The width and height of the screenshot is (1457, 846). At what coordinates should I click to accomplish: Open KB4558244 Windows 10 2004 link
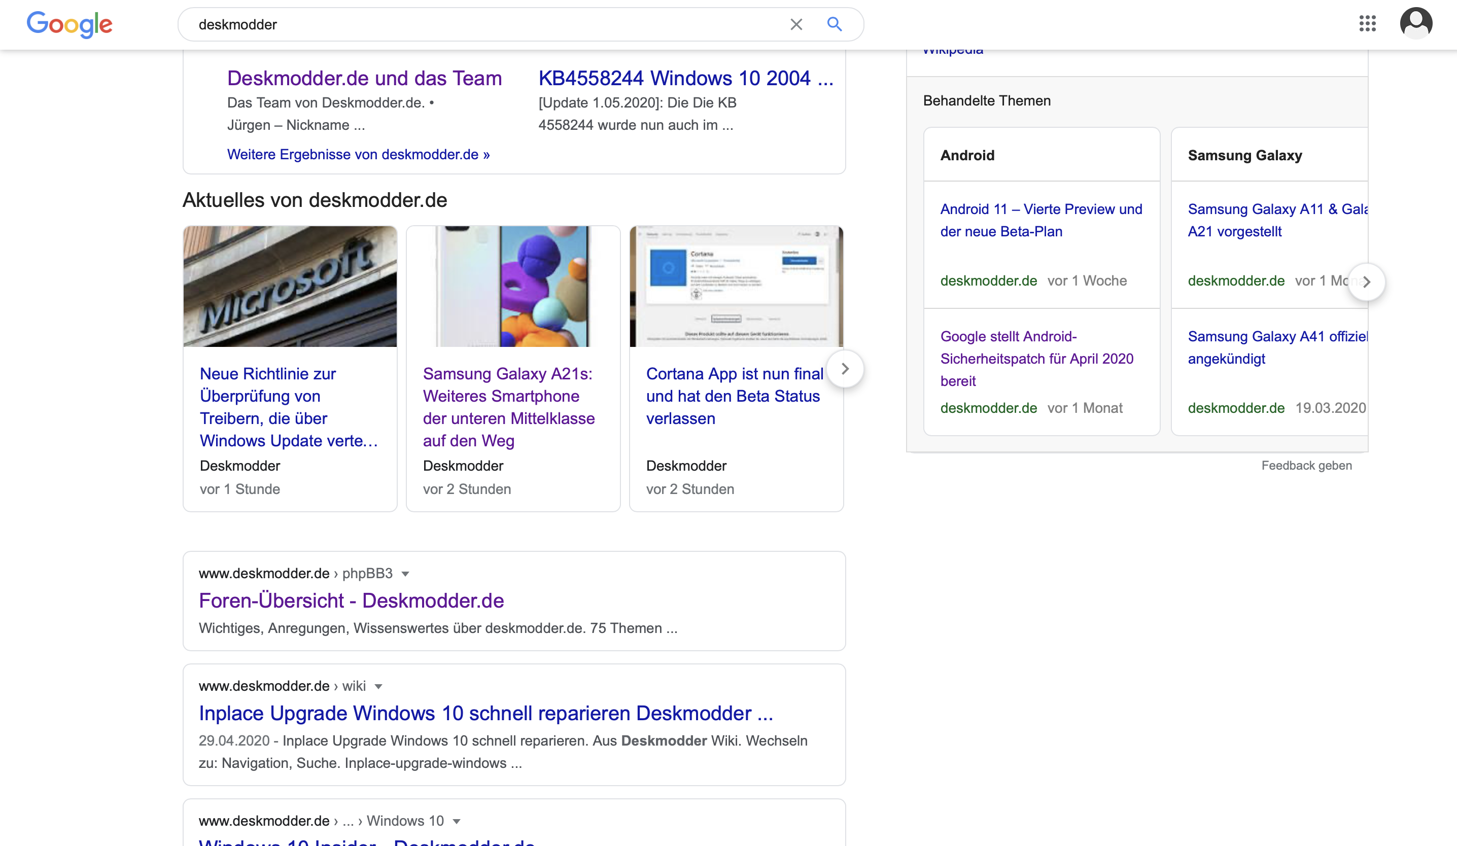686,78
